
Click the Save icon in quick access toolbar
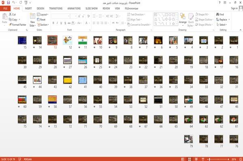[9, 2]
